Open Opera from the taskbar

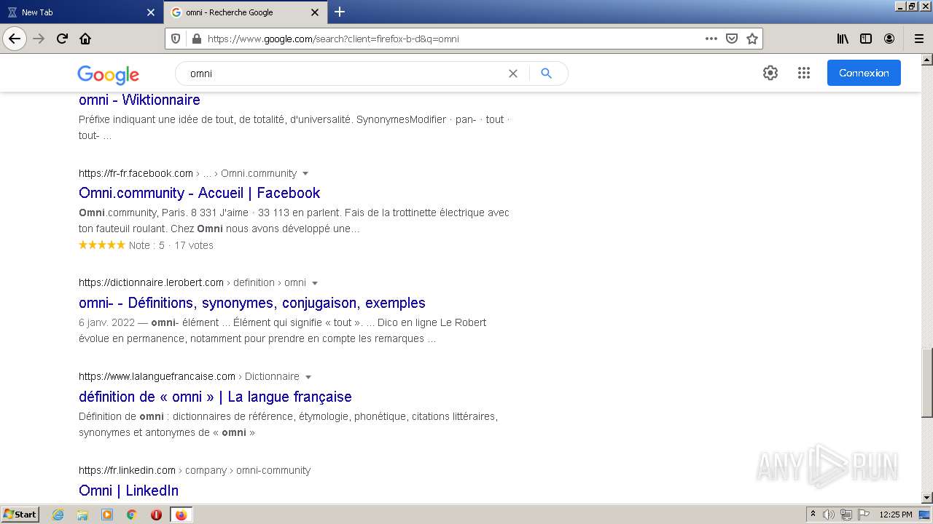coord(156,515)
